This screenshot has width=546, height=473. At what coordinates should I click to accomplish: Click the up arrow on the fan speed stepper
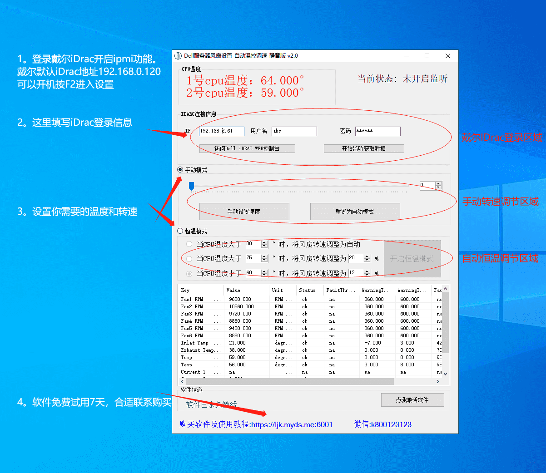pos(437,183)
